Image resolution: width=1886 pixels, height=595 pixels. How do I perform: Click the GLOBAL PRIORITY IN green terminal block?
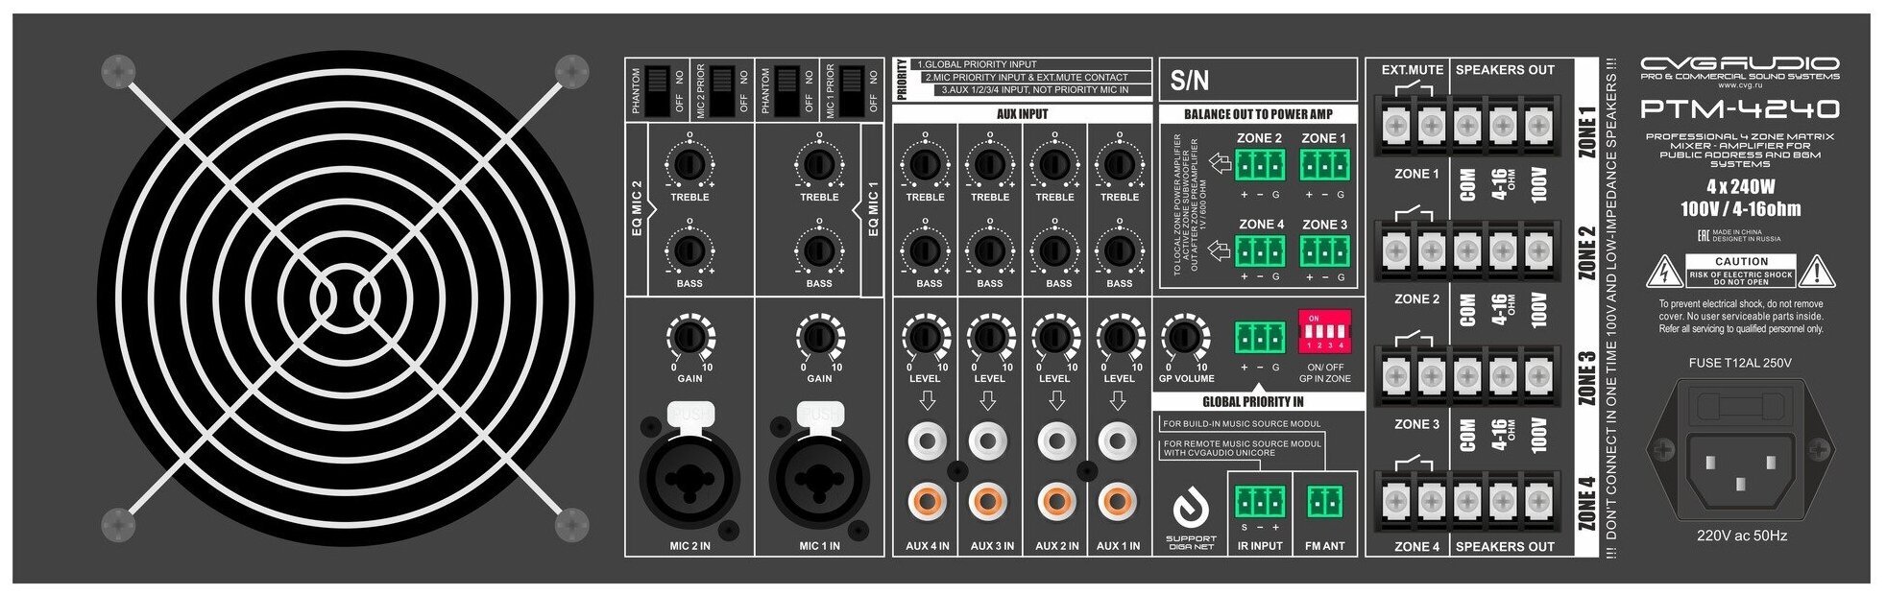(x=1259, y=338)
